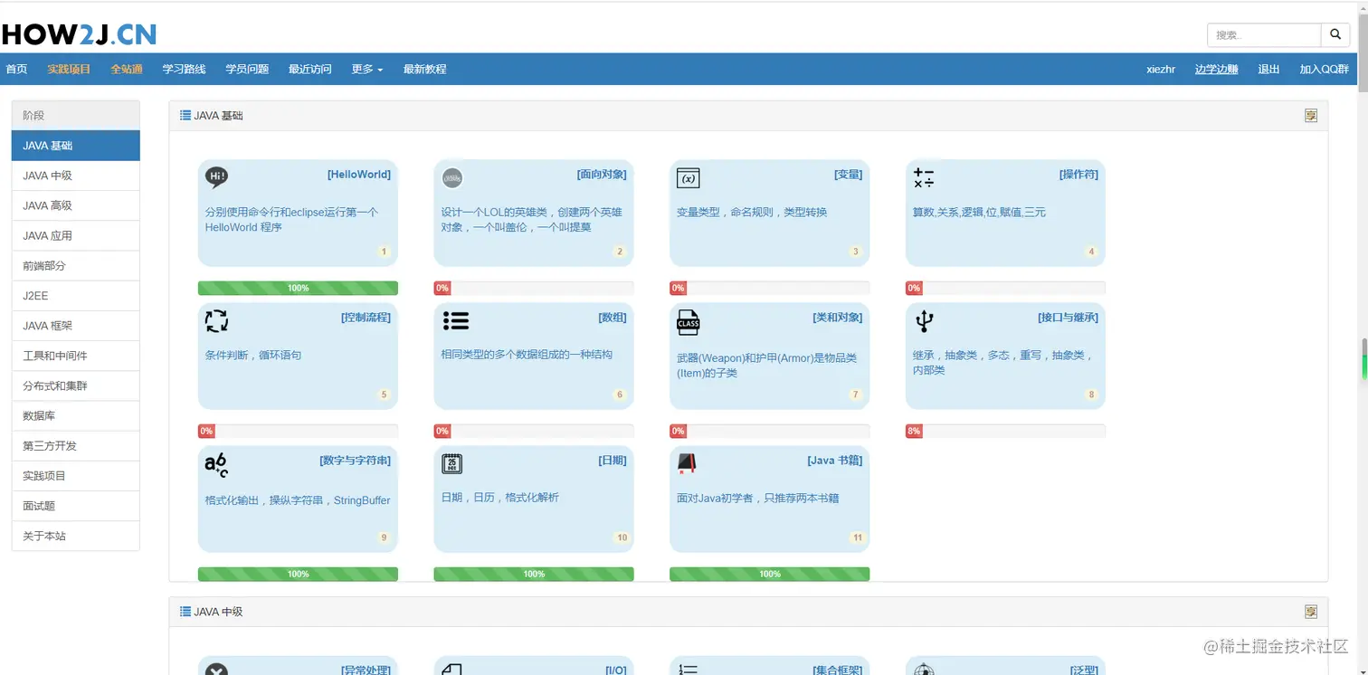Open 最近访问 in the navigation bar

(310, 69)
